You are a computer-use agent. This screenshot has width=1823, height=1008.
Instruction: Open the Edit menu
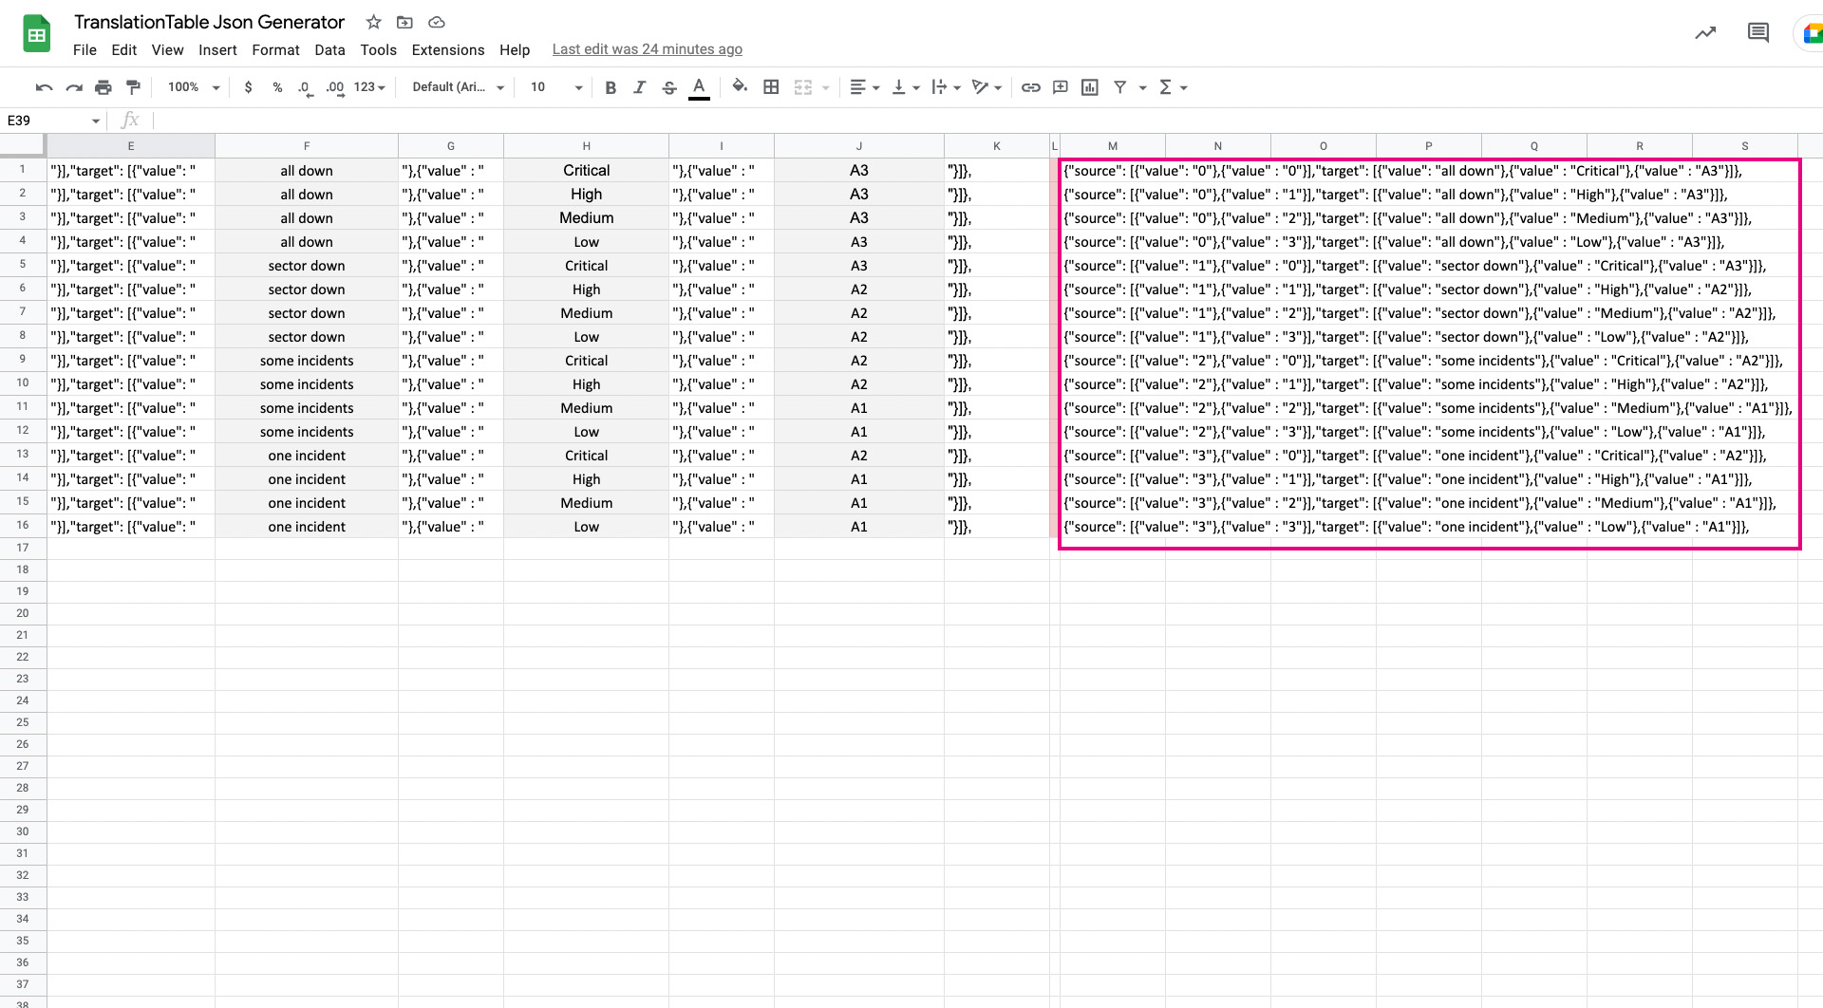(x=124, y=50)
